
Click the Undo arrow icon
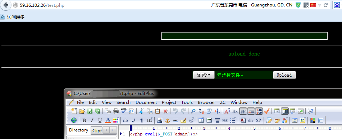point(175,111)
